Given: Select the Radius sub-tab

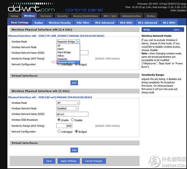Looking at the screenshot, I should click(x=39, y=23).
